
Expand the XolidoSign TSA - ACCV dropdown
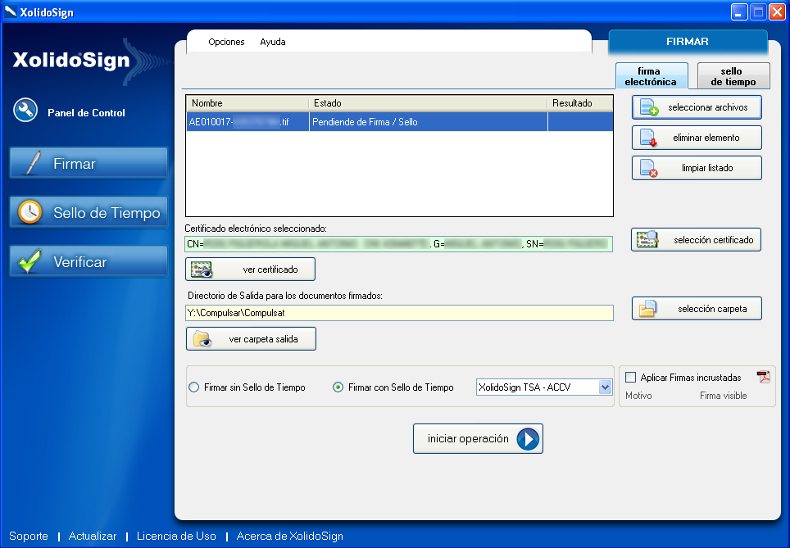pyautogui.click(x=605, y=387)
